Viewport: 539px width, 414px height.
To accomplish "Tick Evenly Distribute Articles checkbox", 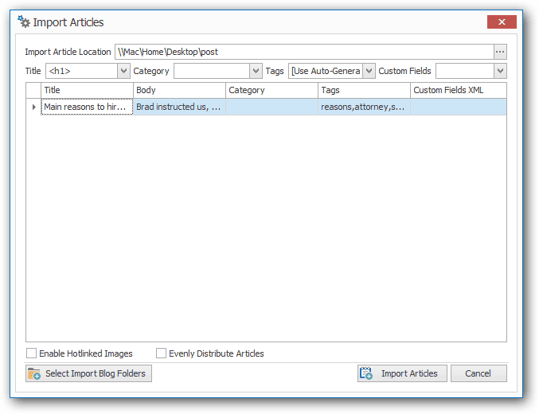I will tap(161, 353).
